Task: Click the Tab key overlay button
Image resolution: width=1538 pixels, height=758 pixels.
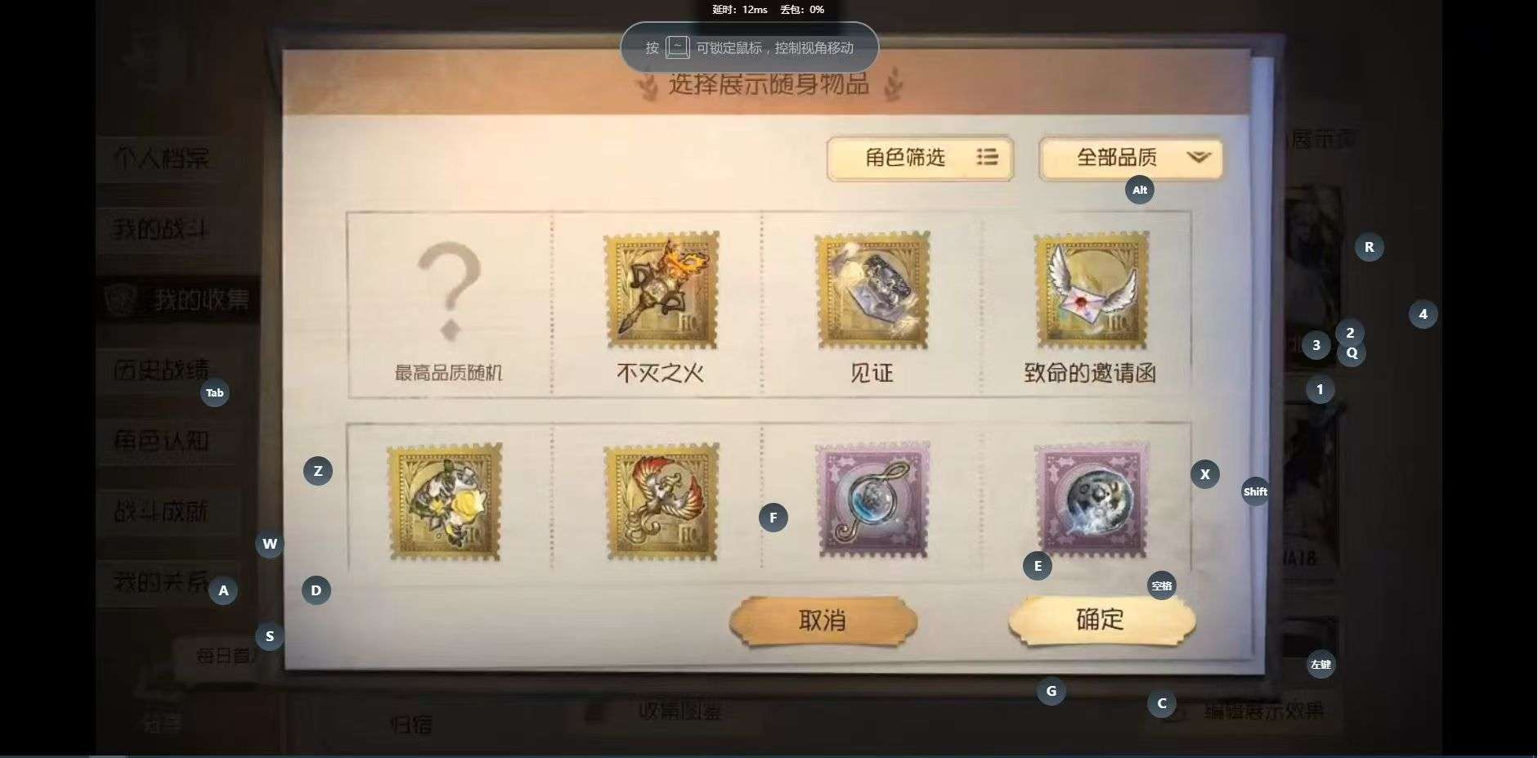Action: coord(214,393)
